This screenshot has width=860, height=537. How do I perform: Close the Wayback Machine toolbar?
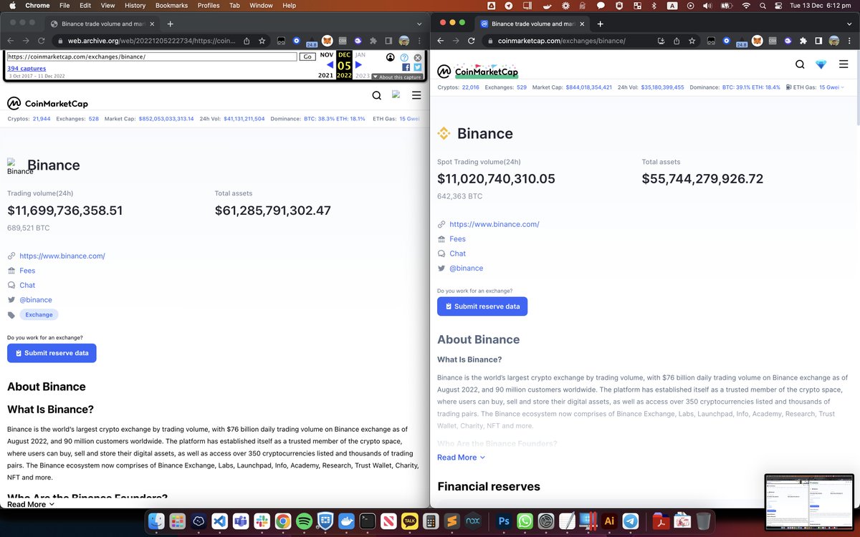coord(418,57)
